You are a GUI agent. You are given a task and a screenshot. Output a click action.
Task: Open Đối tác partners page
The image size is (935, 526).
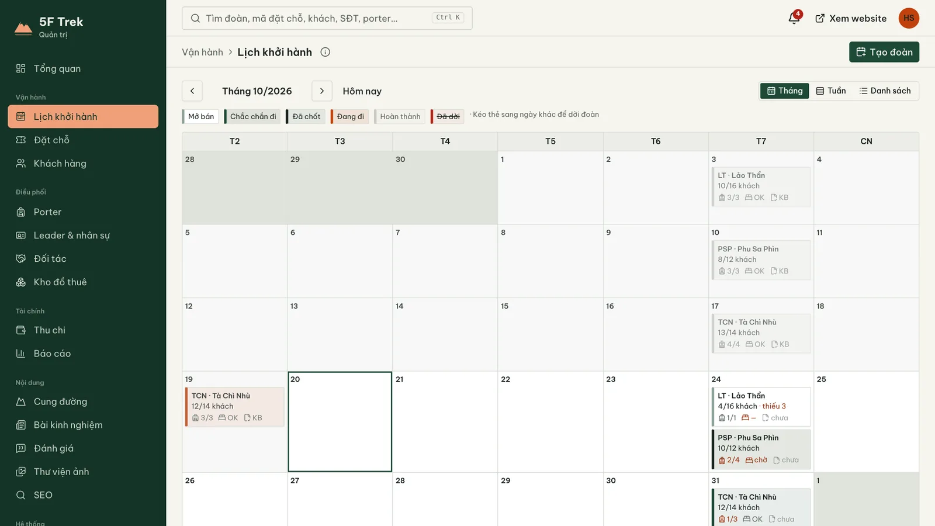pos(83,258)
